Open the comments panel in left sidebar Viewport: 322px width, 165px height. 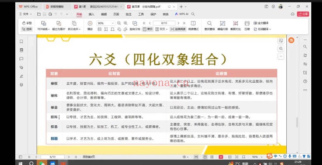point(22,59)
